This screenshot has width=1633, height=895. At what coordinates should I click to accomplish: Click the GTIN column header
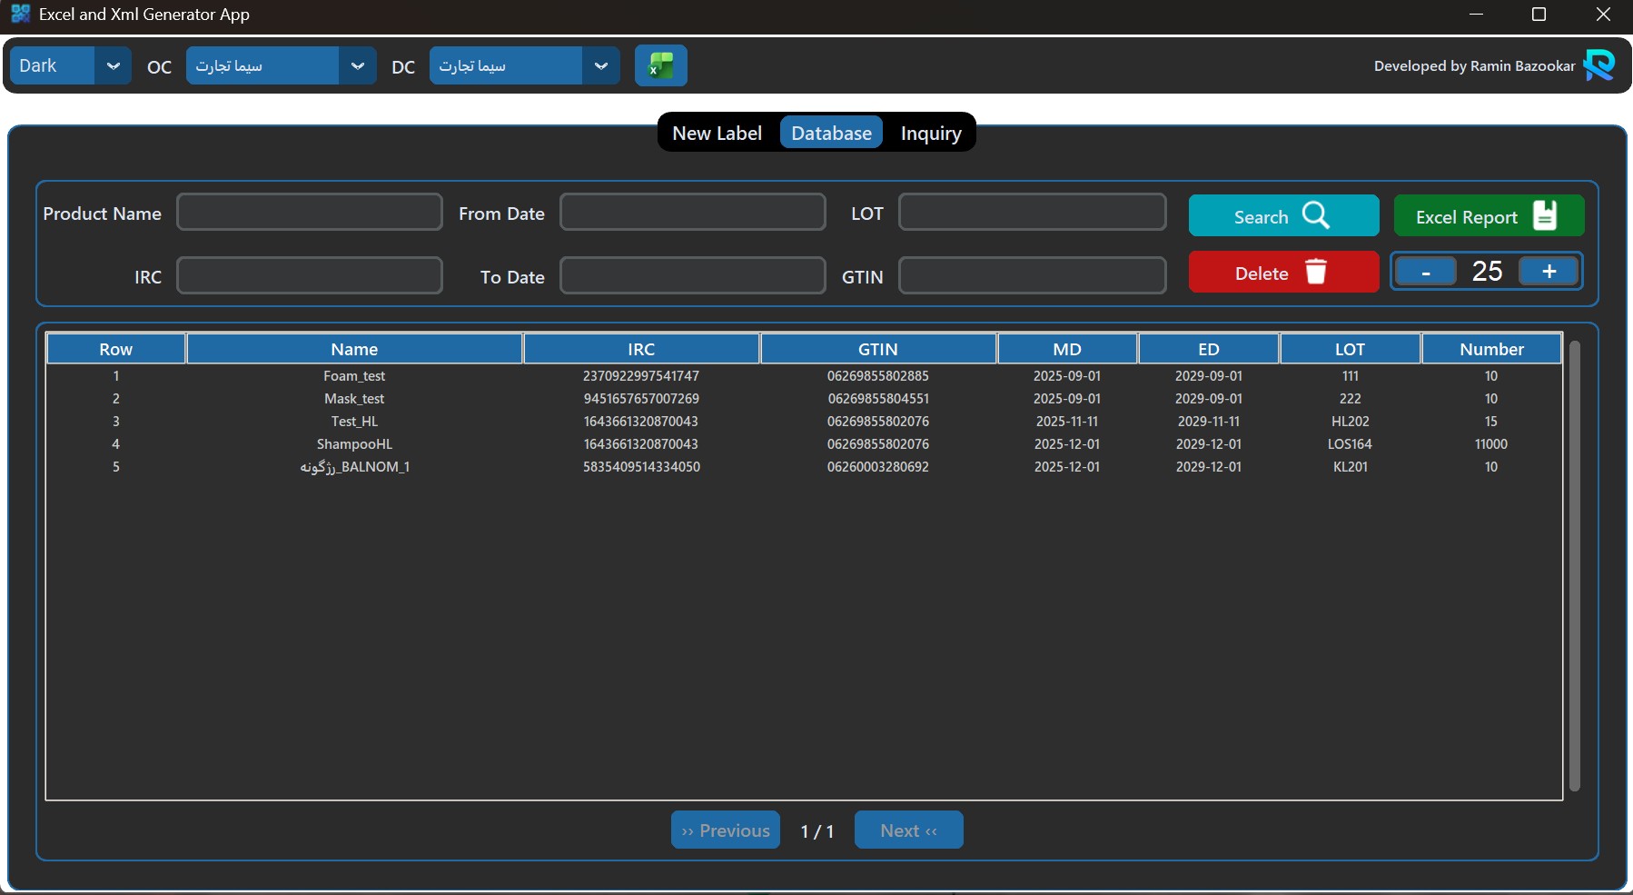(877, 349)
